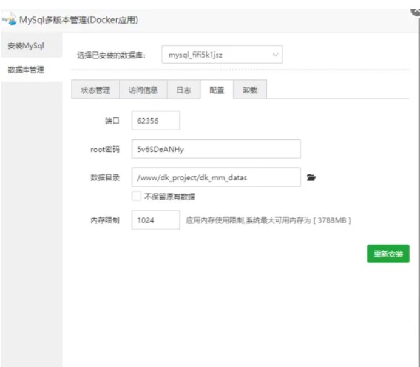Open the 访问信息 tab
This screenshot has width=420, height=367.
[143, 90]
